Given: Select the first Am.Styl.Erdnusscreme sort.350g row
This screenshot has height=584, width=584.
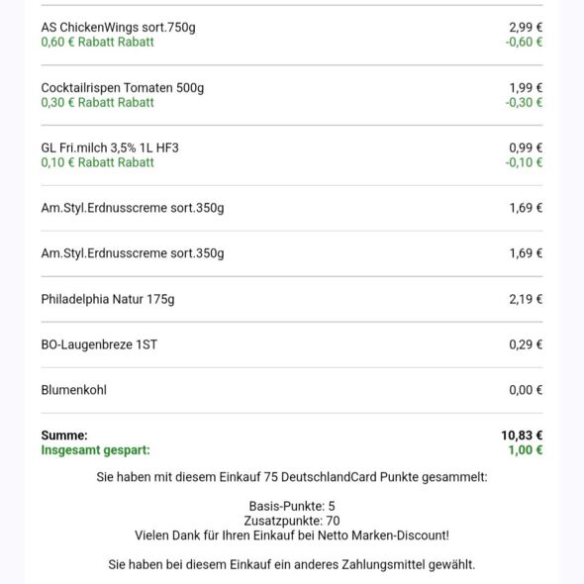Looking at the screenshot, I should [292, 208].
